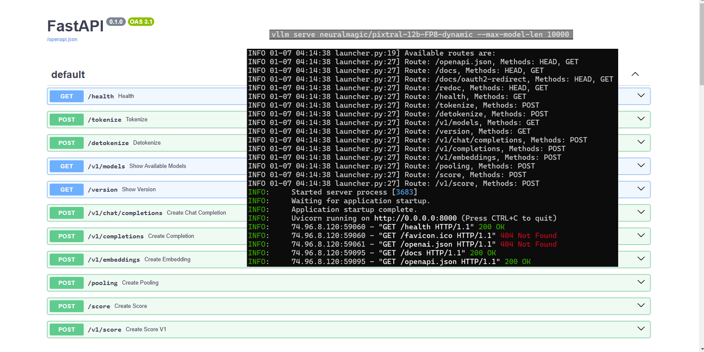Screen dimensions: 704x352
Task: Click the FastAPI title heading
Action: [75, 26]
